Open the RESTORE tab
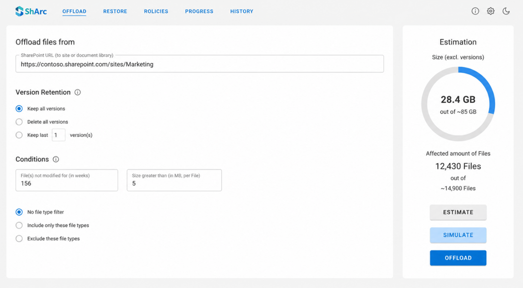This screenshot has width=523, height=288. (115, 11)
